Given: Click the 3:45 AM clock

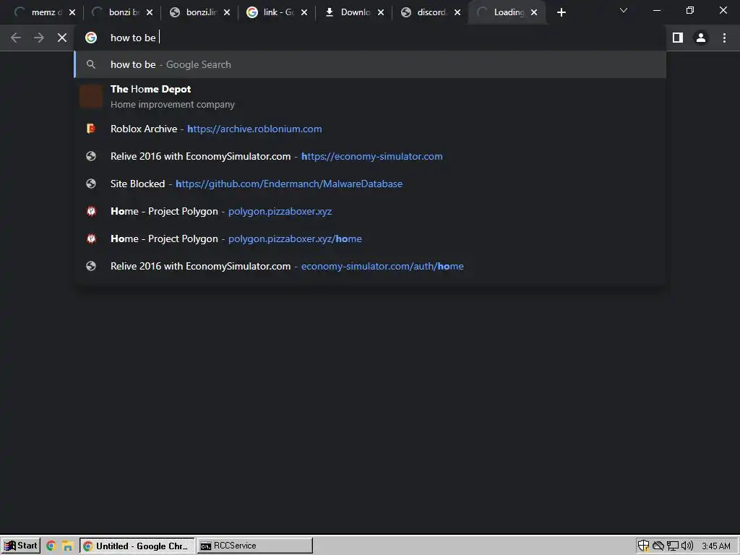Looking at the screenshot, I should click(x=715, y=546).
